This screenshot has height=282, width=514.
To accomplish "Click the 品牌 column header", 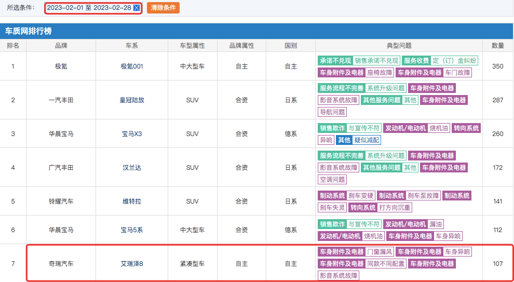I will coord(61,46).
